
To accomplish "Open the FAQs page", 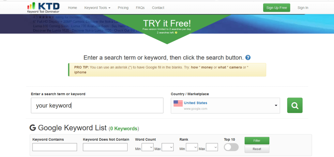I will point(140,8).
